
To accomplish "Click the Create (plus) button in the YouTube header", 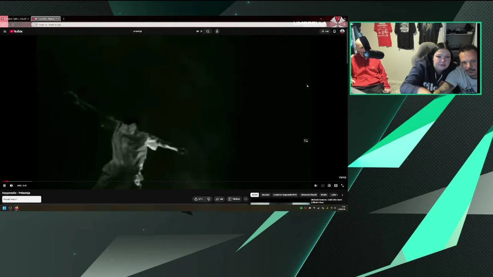I will [x=325, y=31].
